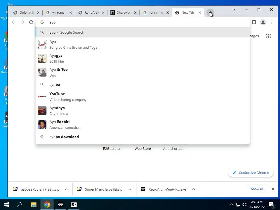Click Add shortcut

(x=173, y=148)
